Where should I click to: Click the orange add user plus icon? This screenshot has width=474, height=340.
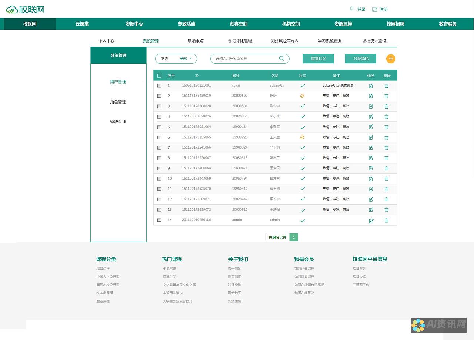point(391,59)
